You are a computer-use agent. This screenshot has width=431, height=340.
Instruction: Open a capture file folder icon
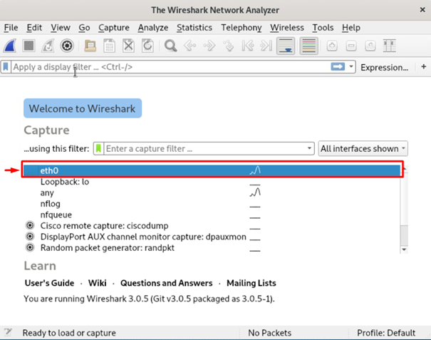tap(90, 46)
